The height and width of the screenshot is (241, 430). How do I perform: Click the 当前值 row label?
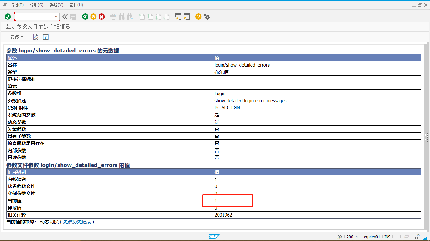pyautogui.click(x=14, y=201)
